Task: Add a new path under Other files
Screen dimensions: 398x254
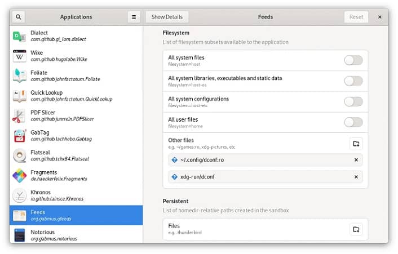Action: (x=356, y=144)
